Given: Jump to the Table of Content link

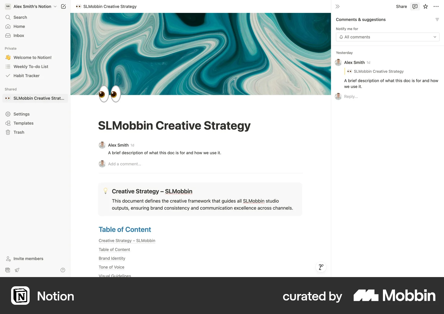Looking at the screenshot, I should click(x=114, y=250).
